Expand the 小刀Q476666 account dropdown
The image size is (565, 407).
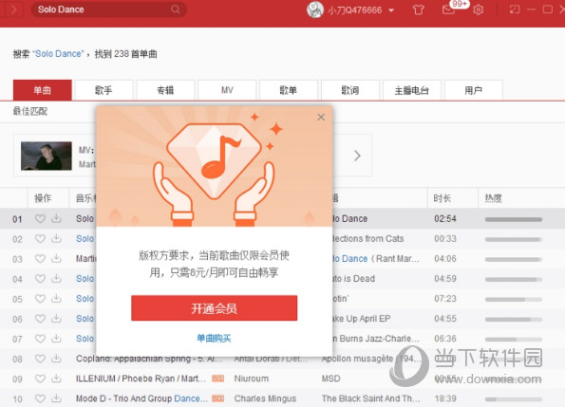click(391, 10)
